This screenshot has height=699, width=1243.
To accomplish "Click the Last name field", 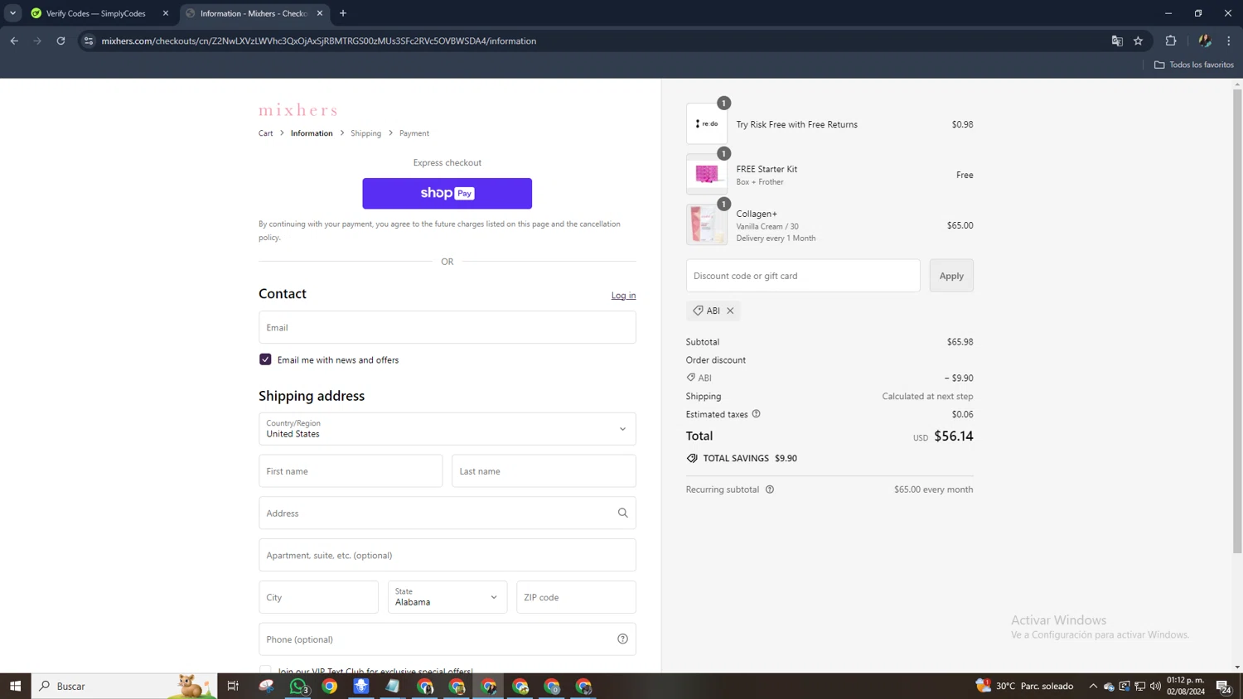I will pos(544,471).
